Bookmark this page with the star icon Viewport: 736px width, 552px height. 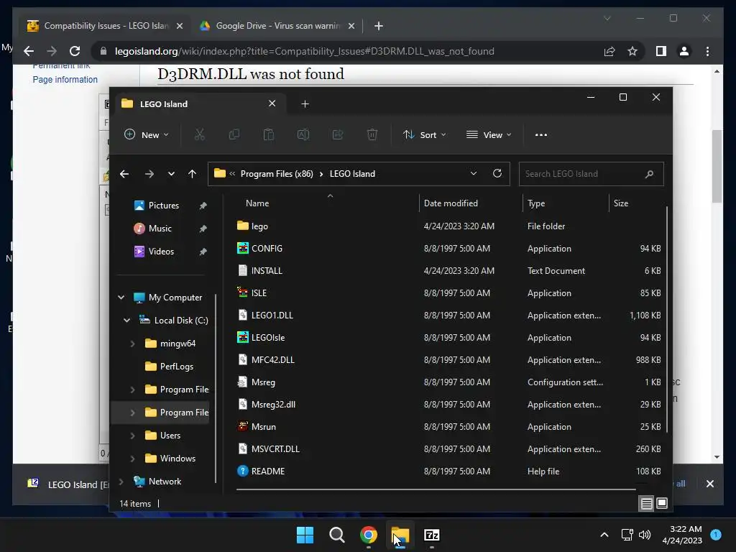(632, 51)
